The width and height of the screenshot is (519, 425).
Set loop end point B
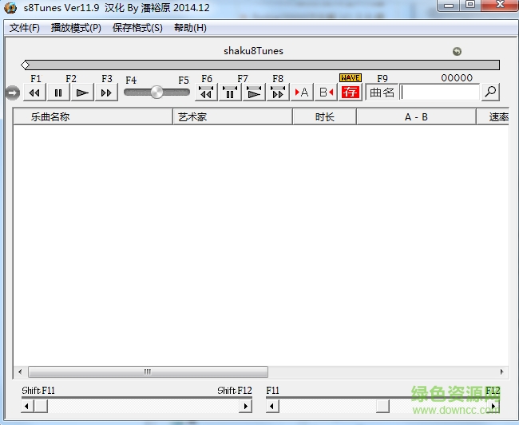click(x=326, y=92)
